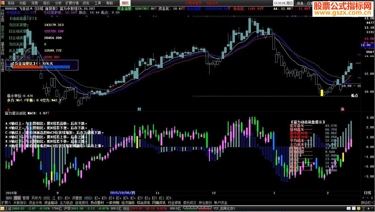Select the 技术分析 sidebar tab

[x=2, y=32]
